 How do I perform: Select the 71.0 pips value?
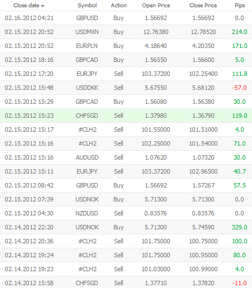tap(240, 143)
